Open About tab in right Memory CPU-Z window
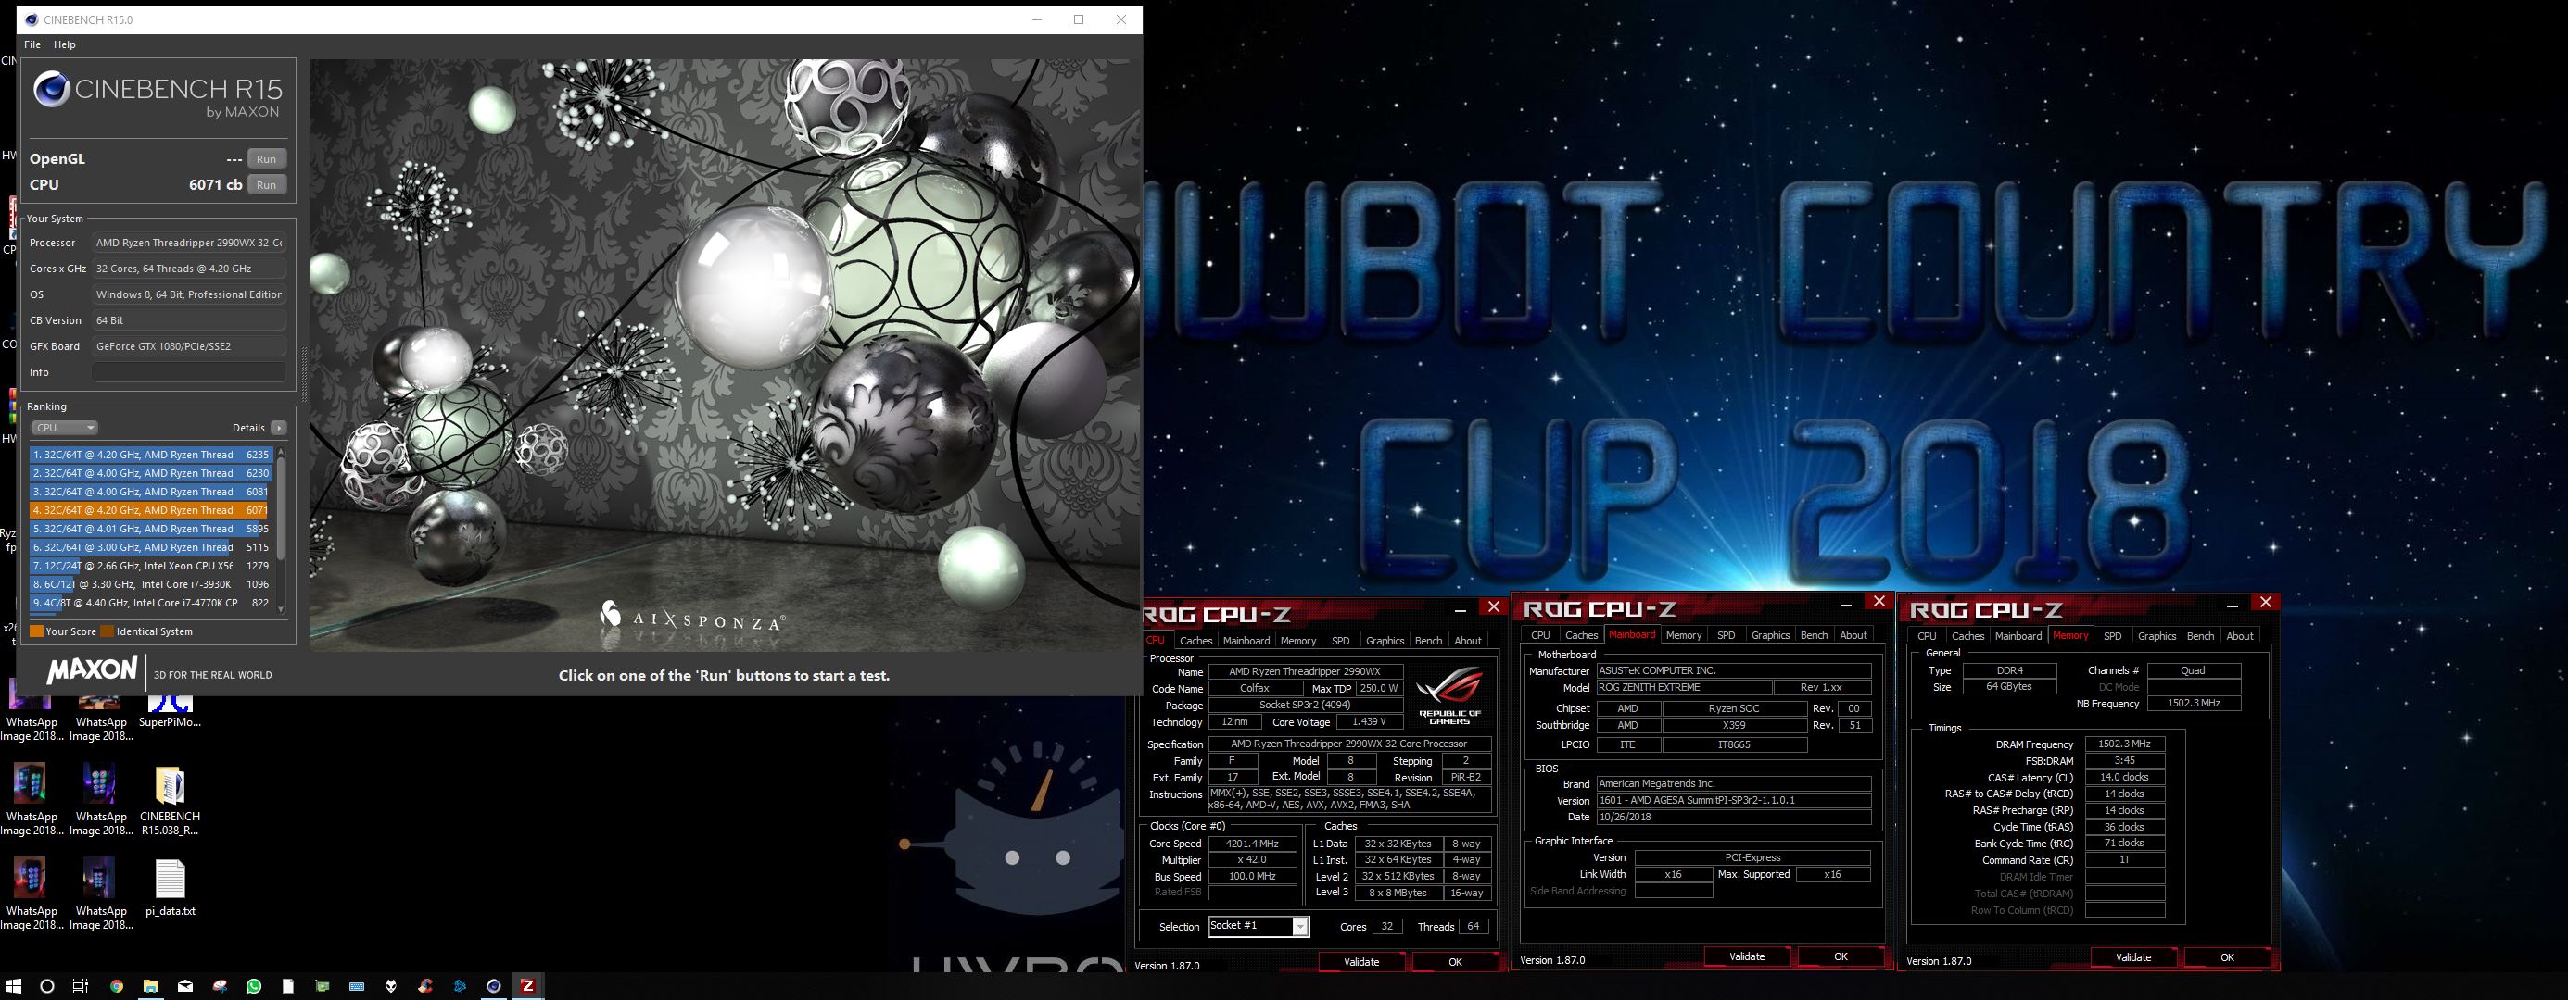Screen dimensions: 2568x1000 [x=2240, y=636]
